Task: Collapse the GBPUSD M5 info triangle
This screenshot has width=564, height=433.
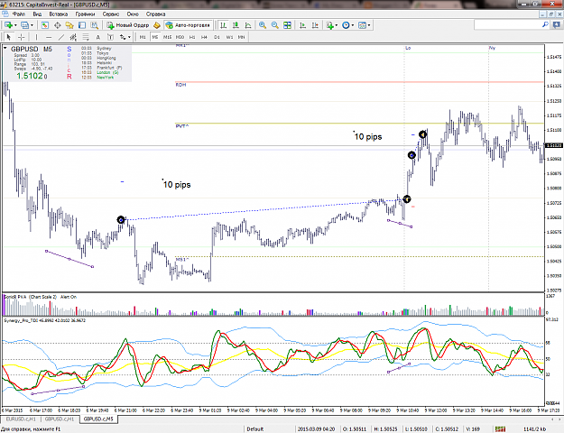Action: 5,48
